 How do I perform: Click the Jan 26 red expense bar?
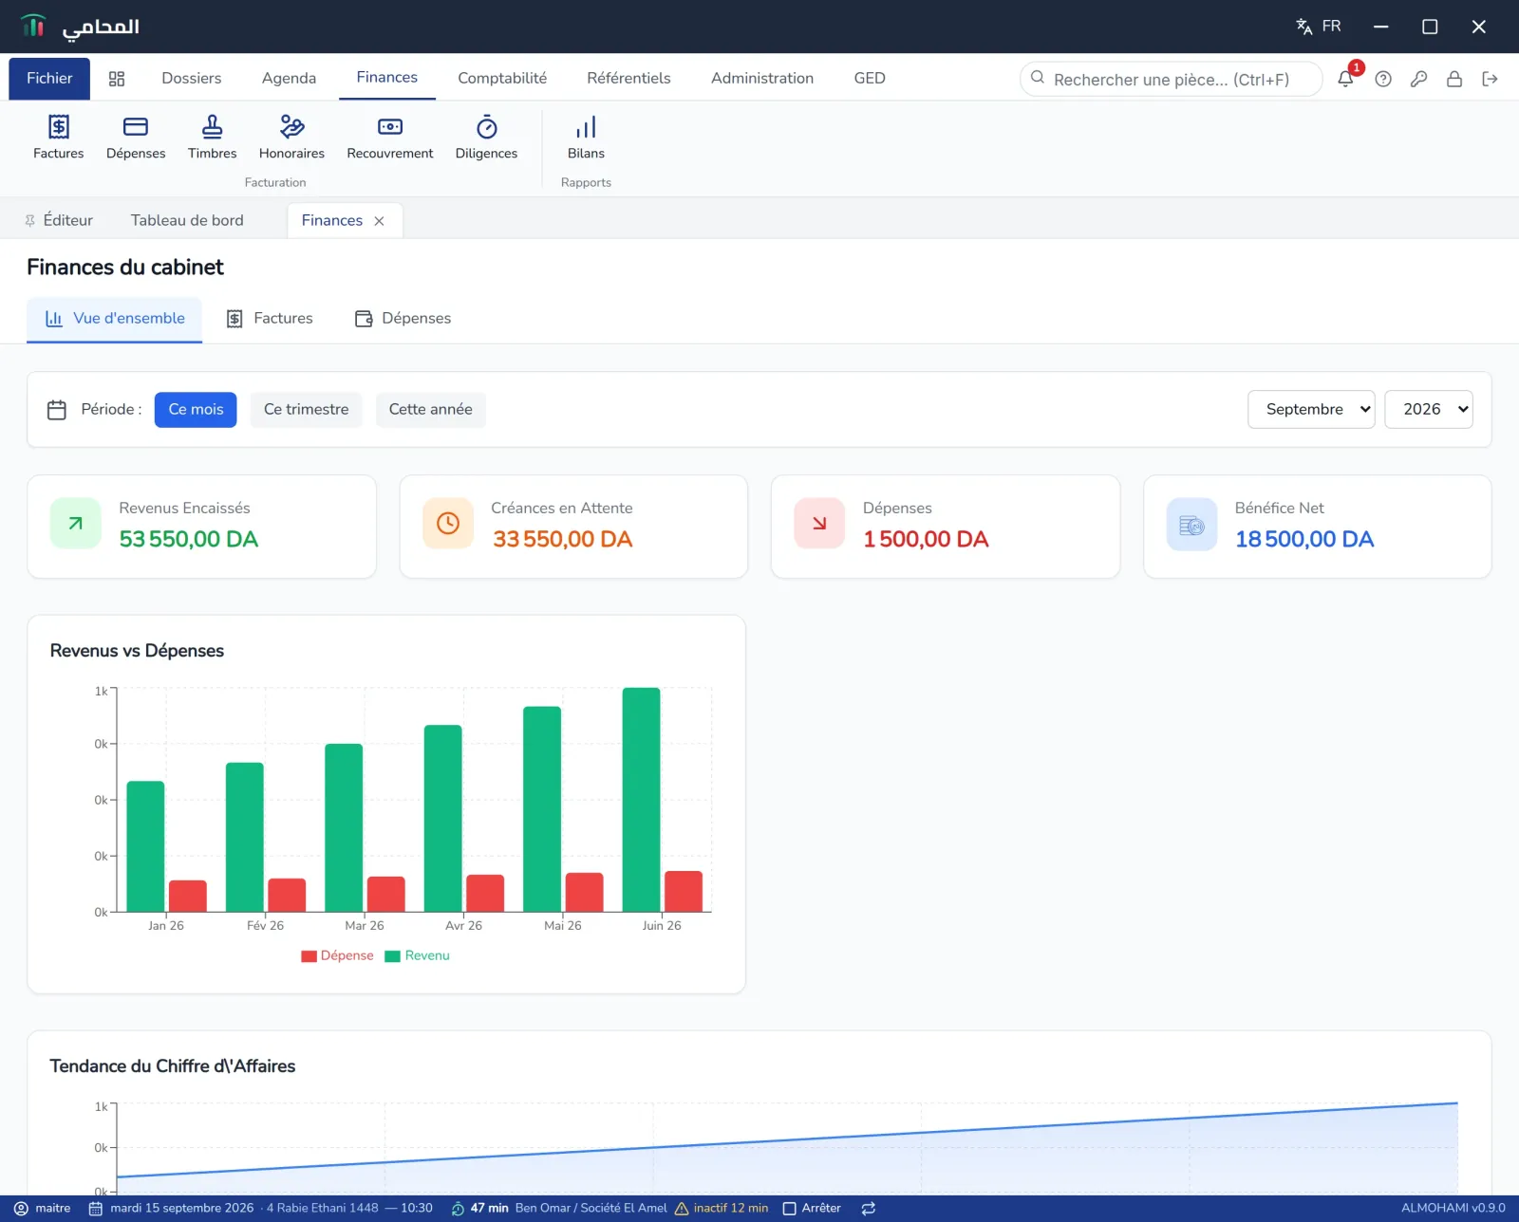pyautogui.click(x=188, y=897)
